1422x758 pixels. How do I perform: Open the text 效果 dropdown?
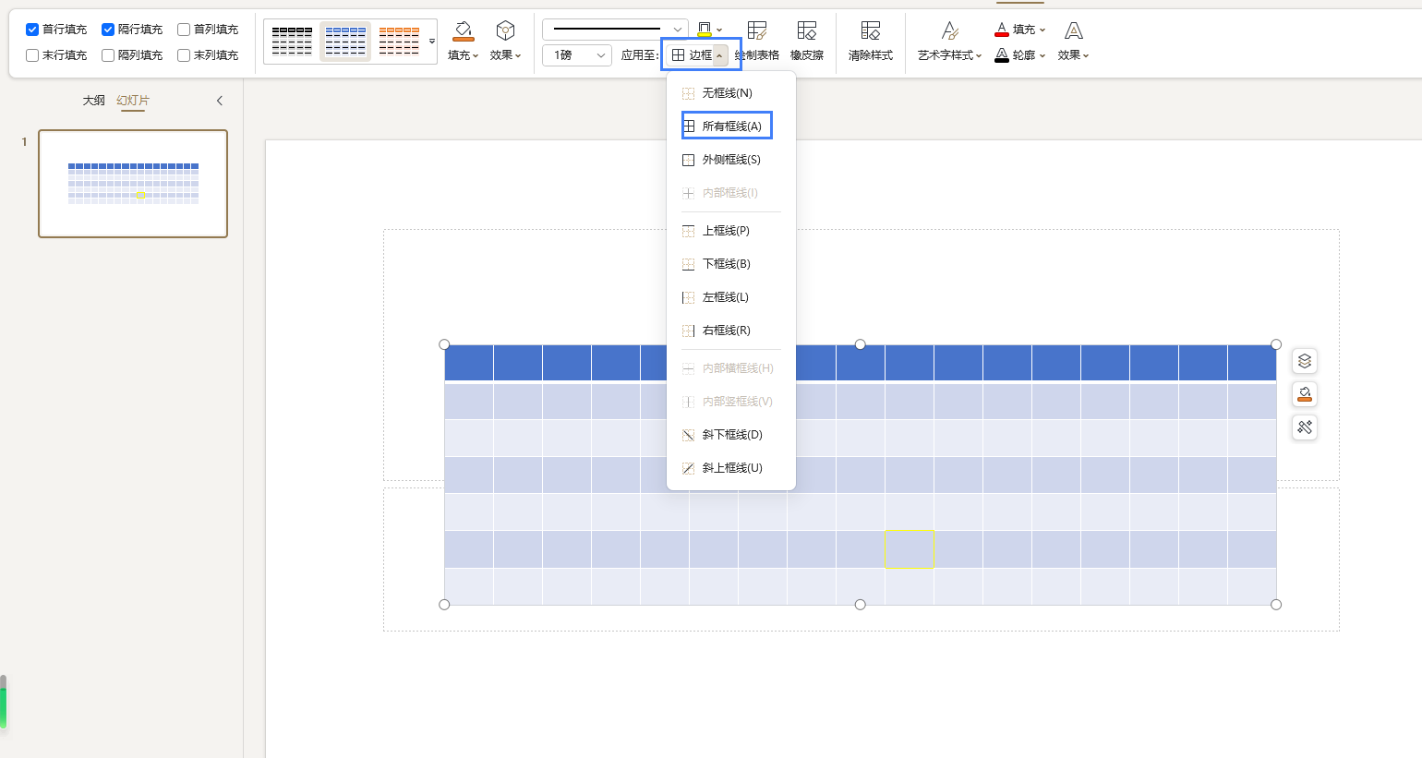click(1073, 55)
